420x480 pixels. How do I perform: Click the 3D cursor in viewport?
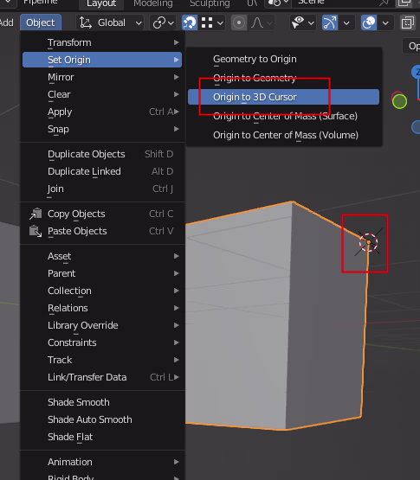pos(369,242)
